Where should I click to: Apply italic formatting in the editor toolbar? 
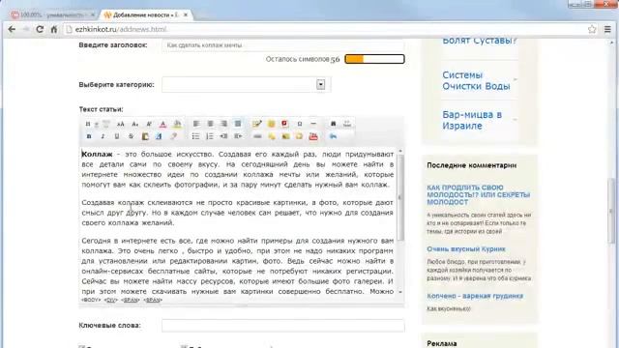tap(103, 136)
